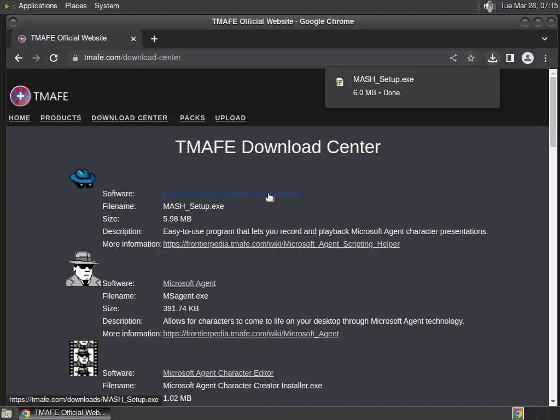Open a new tab with plus button
560x420 pixels.
154,39
